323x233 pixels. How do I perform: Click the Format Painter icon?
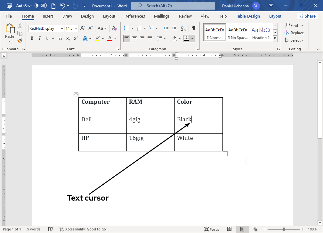[x=20, y=41]
